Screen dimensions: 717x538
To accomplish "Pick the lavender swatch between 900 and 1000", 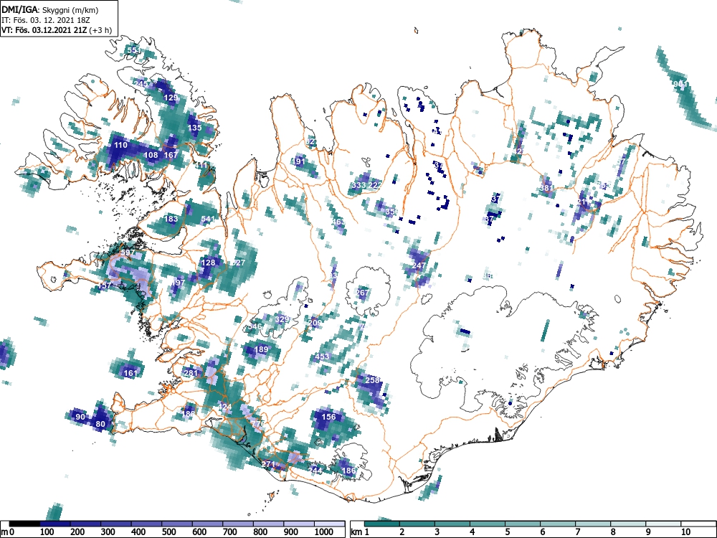I will pos(298,524).
